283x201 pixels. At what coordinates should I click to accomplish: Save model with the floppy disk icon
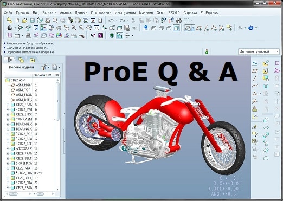coord(33,21)
